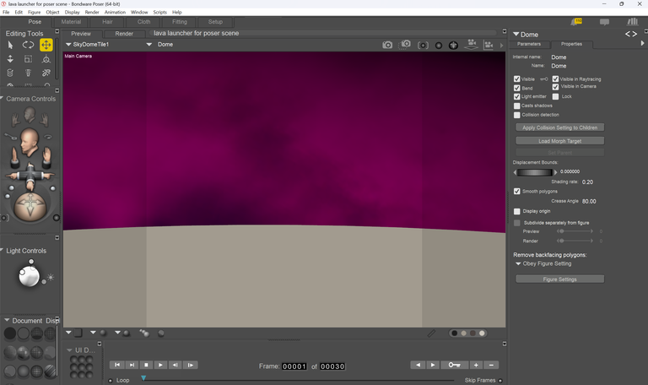Collapse the Document Display panel
The image size is (648, 385).
pos(7,320)
